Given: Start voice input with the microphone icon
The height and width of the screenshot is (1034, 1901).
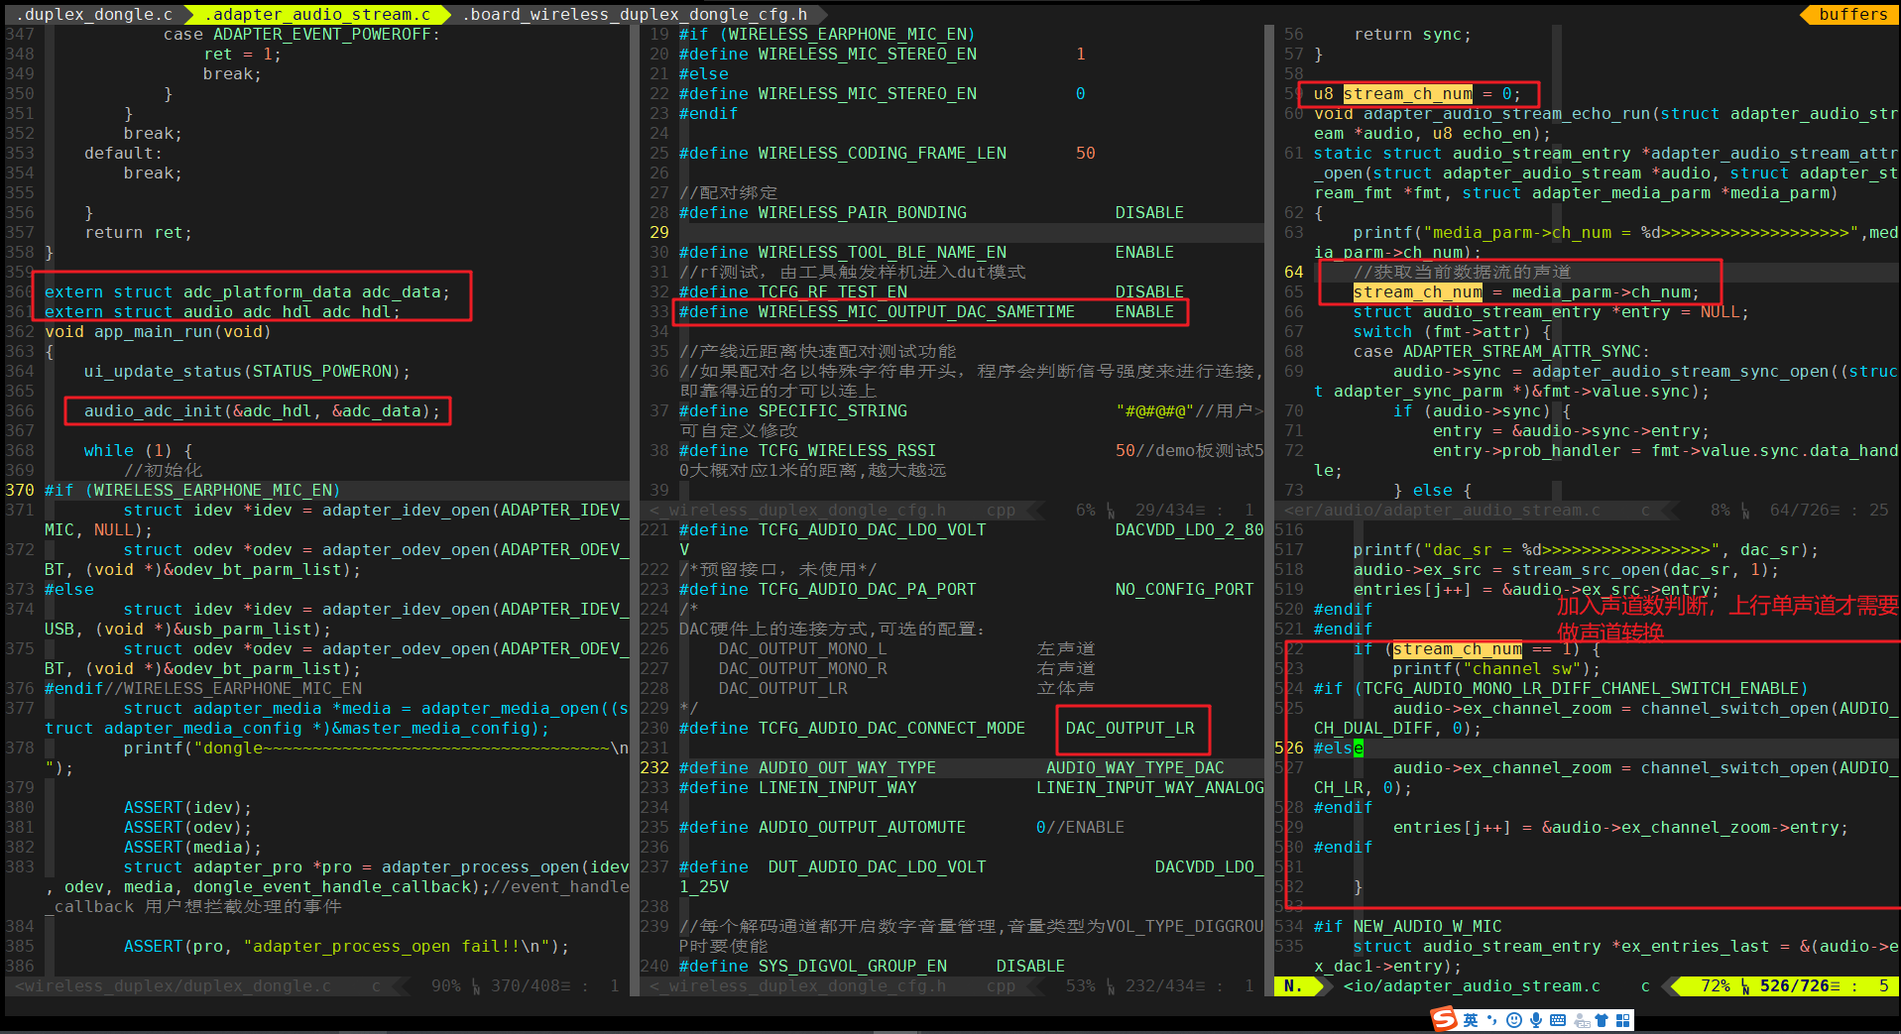Looking at the screenshot, I should (x=1536, y=1020).
